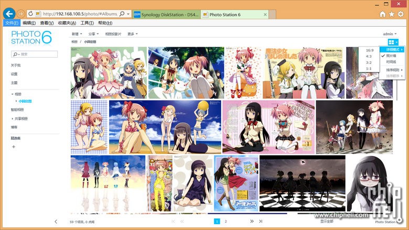409x230 pixels.
Task: Go to previous page double-arrow
Action: 182,222
